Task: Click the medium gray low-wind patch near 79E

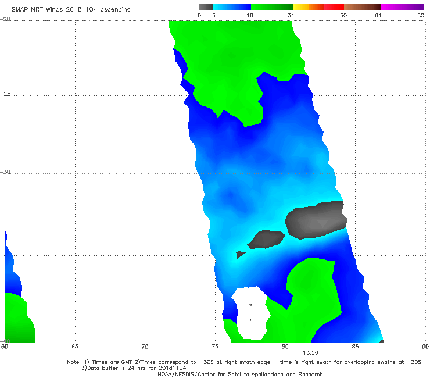Action: (x=266, y=240)
